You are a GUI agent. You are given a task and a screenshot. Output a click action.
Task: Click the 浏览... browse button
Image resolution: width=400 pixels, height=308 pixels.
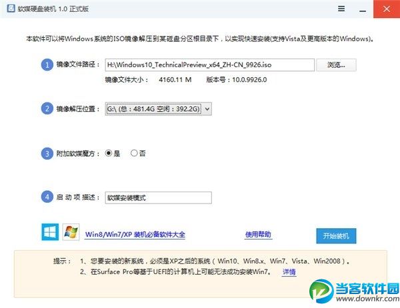coord(336,65)
